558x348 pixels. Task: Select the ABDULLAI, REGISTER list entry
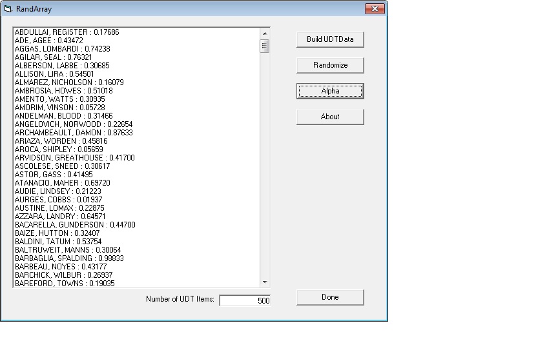point(67,32)
